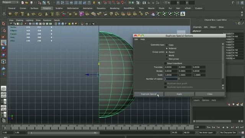Create a new scene icon
The image size is (245, 138).
(x=23, y=3)
